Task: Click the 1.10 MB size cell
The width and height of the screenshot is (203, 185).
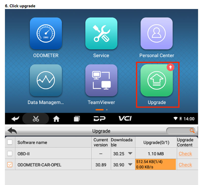Action: click(x=156, y=154)
